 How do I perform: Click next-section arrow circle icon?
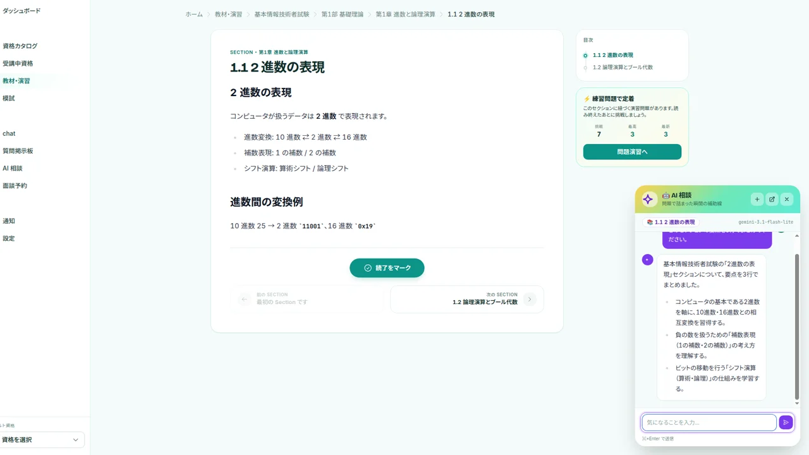tap(530, 299)
